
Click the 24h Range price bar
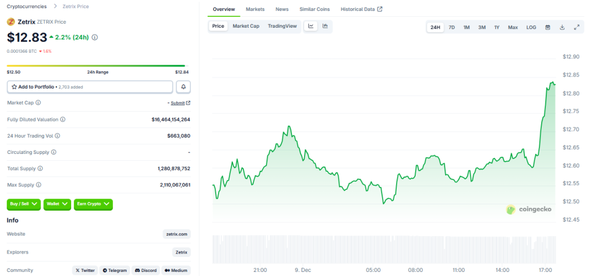point(98,65)
